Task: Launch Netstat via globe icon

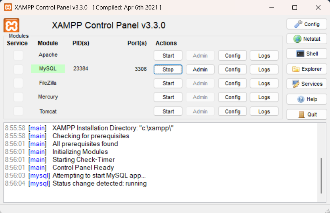Action: [307, 39]
